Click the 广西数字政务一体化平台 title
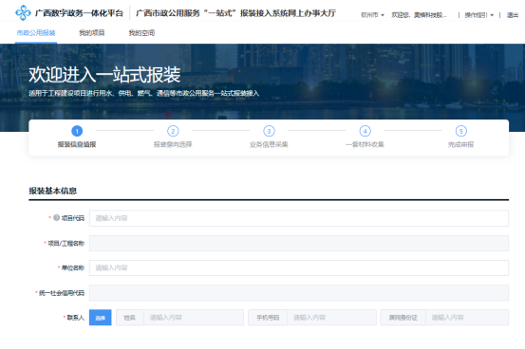 click(x=80, y=13)
